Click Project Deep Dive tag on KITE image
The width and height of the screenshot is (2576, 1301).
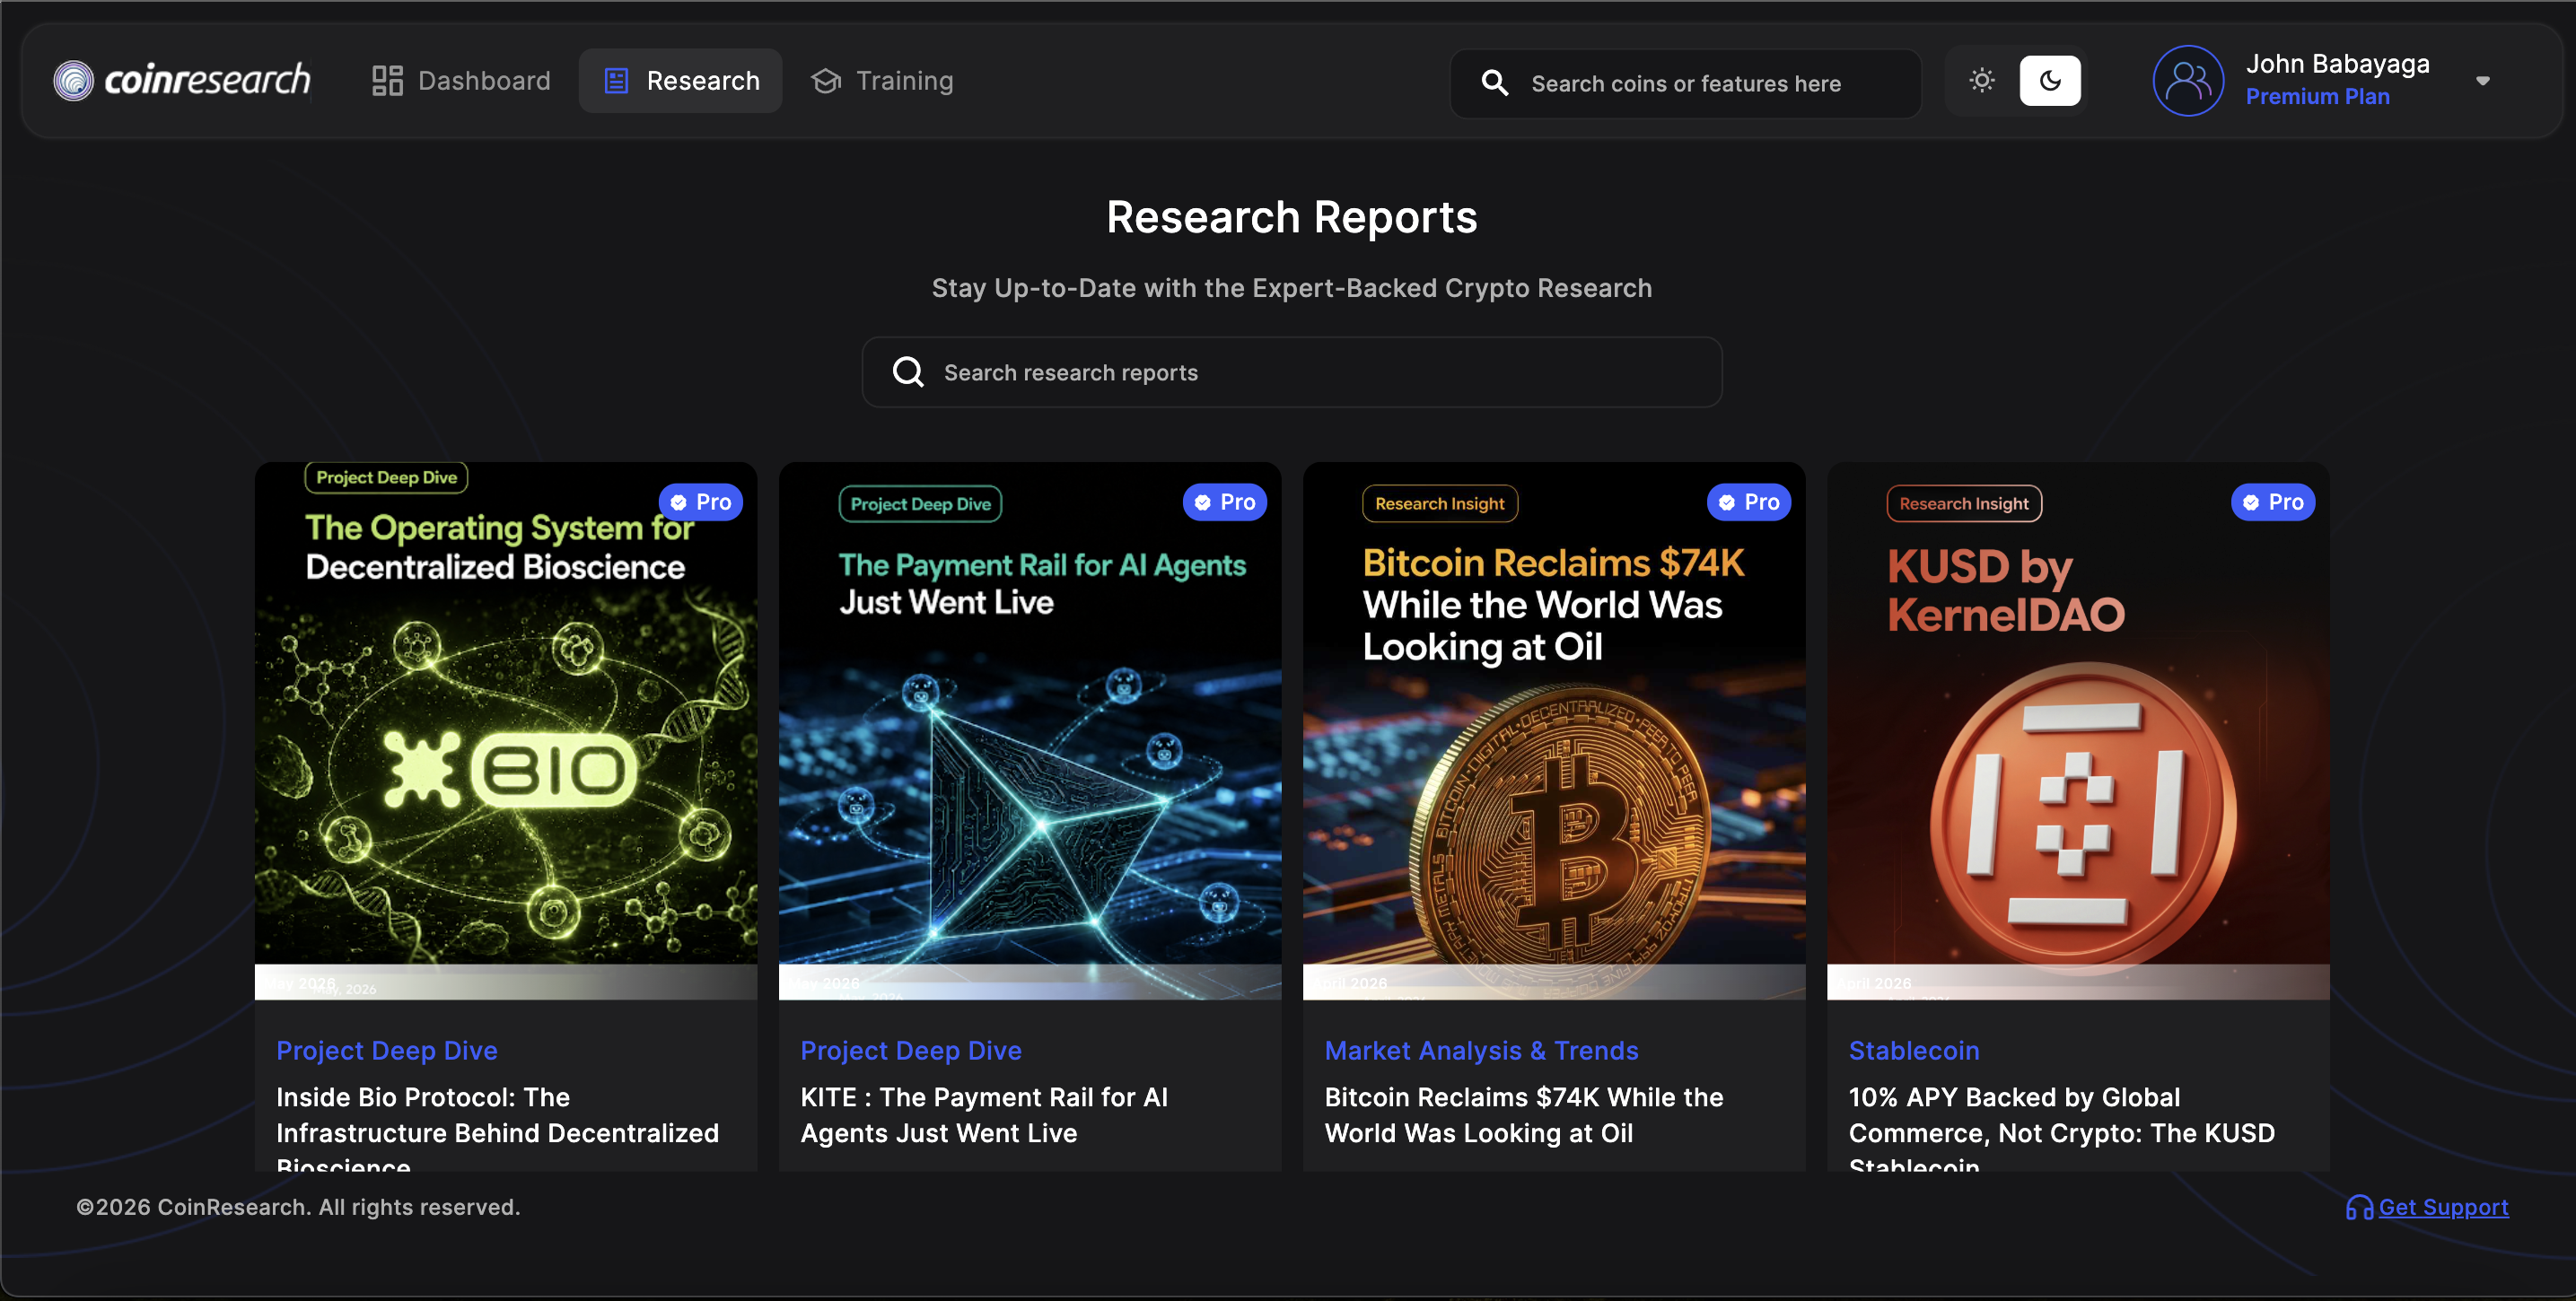920,504
